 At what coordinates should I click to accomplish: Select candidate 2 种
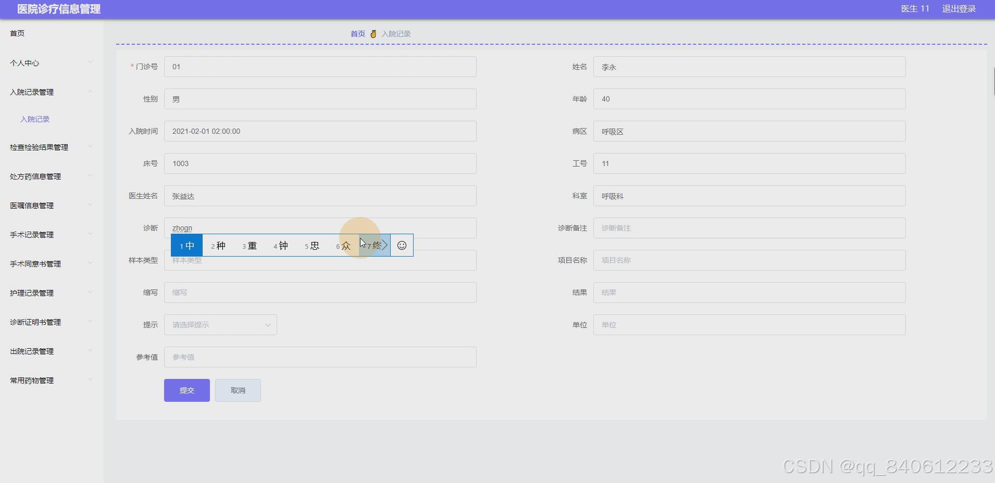(x=218, y=246)
